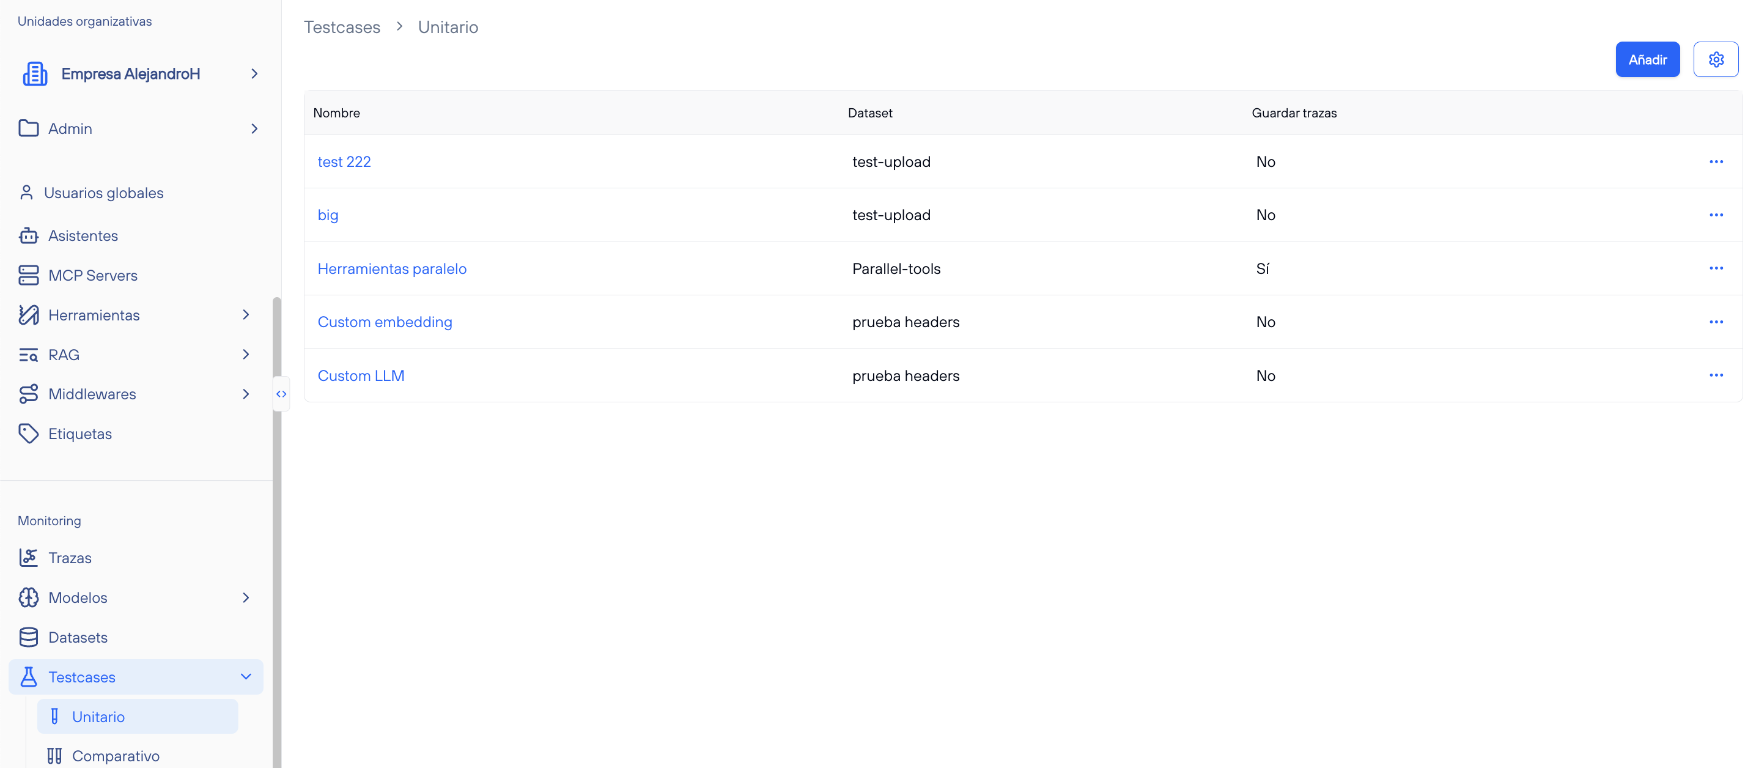This screenshot has height=768, width=1756.
Task: Select the Testcases flask icon
Action: pos(28,677)
